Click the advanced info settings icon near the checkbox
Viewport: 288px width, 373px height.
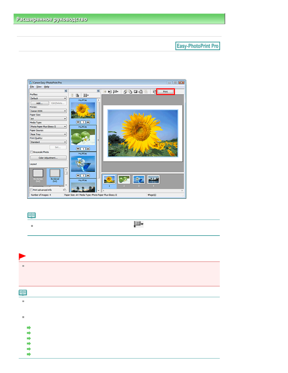point(65,190)
